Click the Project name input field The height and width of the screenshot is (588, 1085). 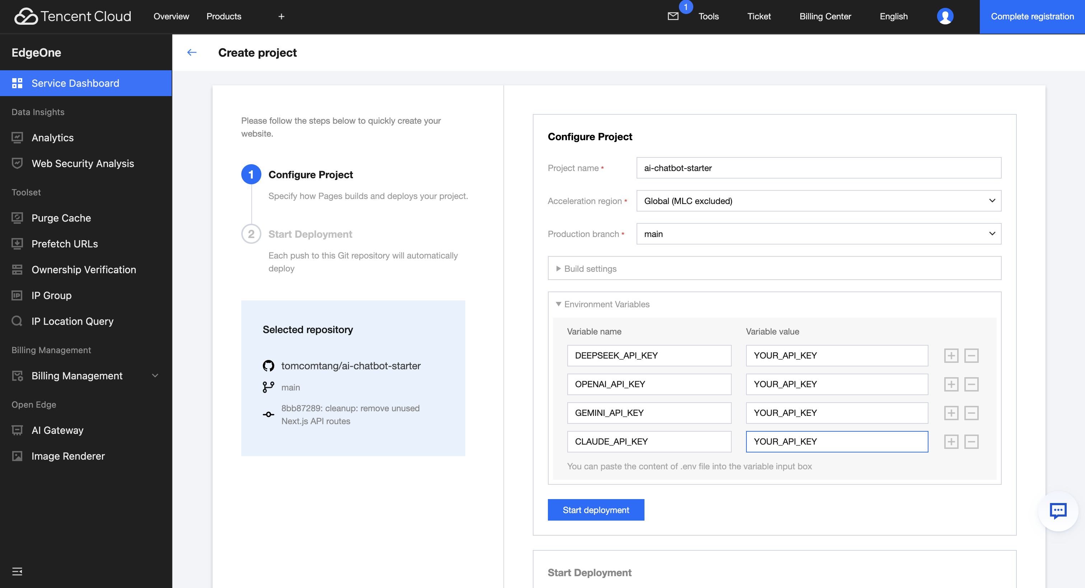point(818,168)
